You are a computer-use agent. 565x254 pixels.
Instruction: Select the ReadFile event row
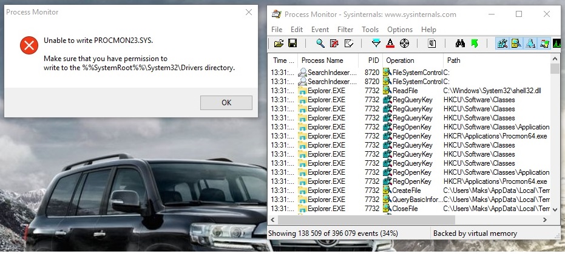coord(410,91)
